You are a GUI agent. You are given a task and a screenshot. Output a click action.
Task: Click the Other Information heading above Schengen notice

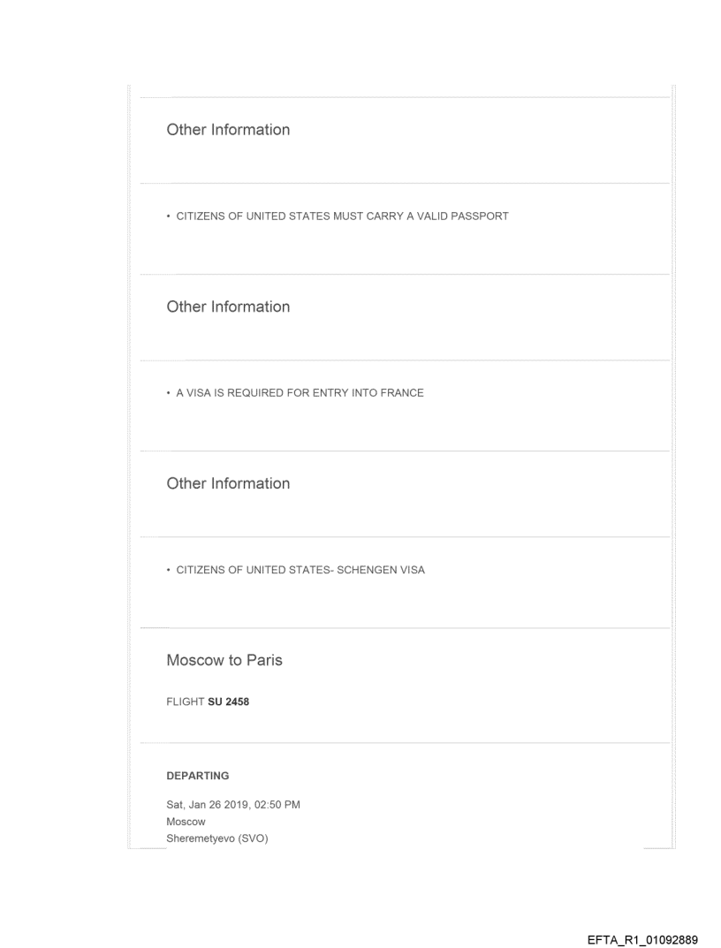coord(228,483)
